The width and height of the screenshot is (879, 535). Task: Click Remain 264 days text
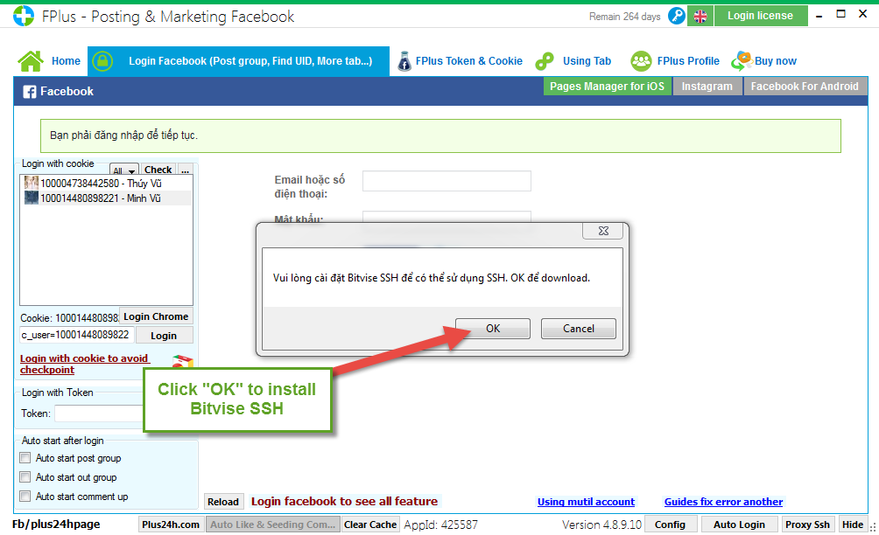pos(624,17)
